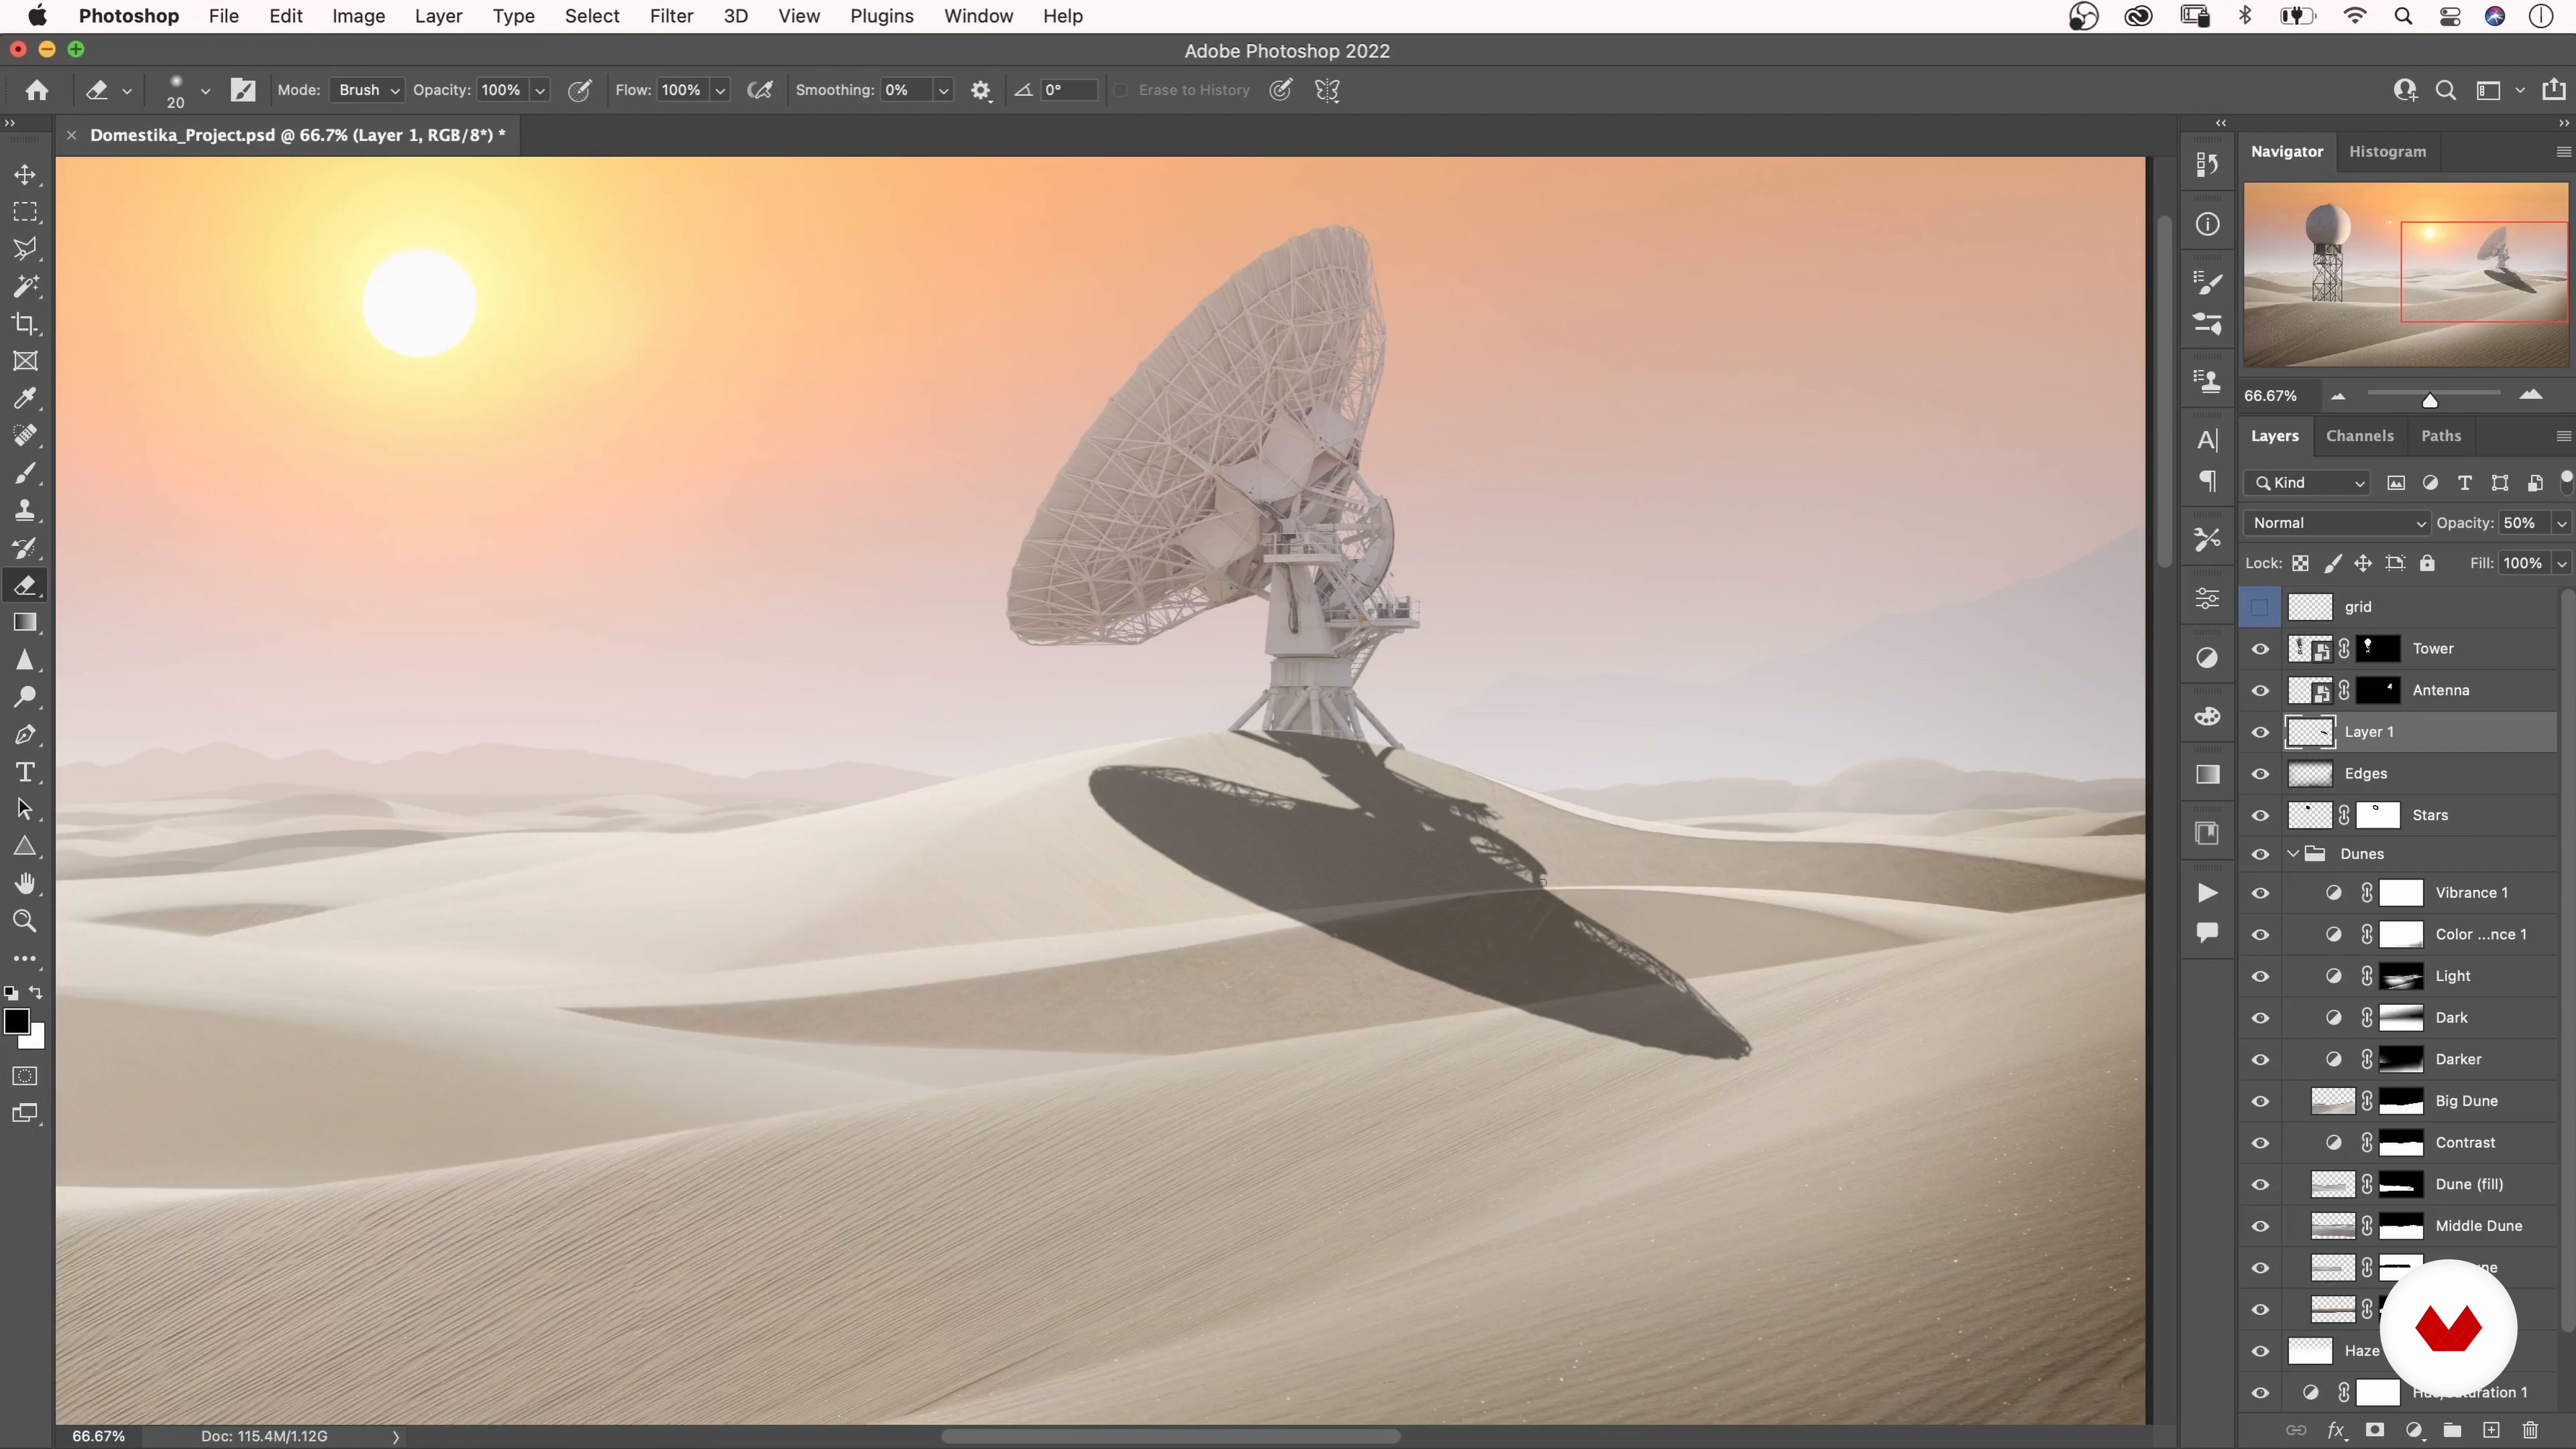Select the Magic Wand tool
The width and height of the screenshot is (2576, 1449).
[25, 287]
